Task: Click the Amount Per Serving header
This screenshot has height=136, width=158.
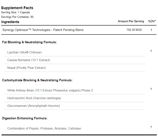Action: pos(131,21)
